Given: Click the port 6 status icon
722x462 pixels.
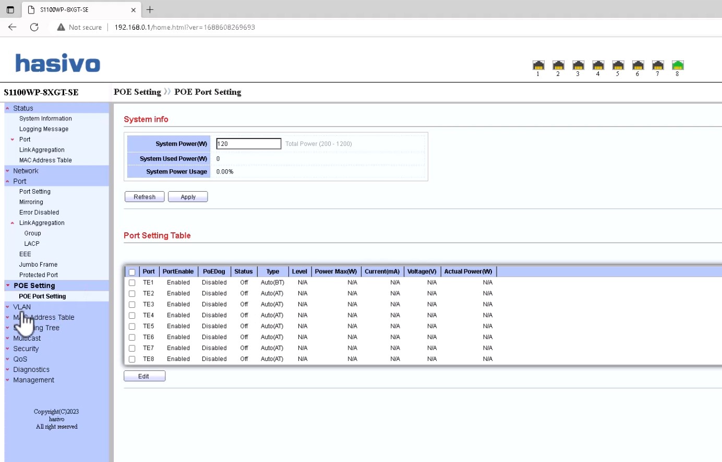Looking at the screenshot, I should [637, 66].
